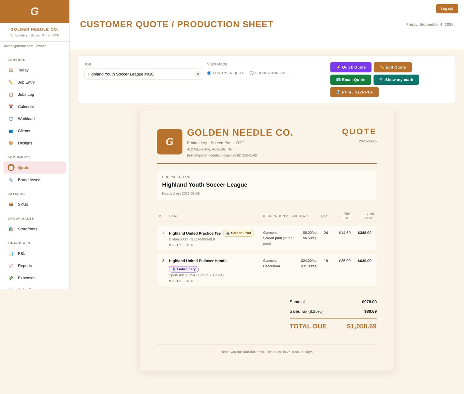Click the Expenses money icon
This screenshot has height=394, width=464.
[11, 278]
